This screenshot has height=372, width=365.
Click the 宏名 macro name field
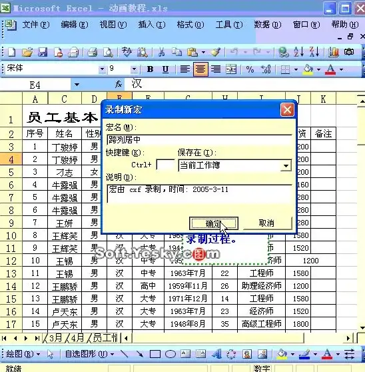point(199,139)
